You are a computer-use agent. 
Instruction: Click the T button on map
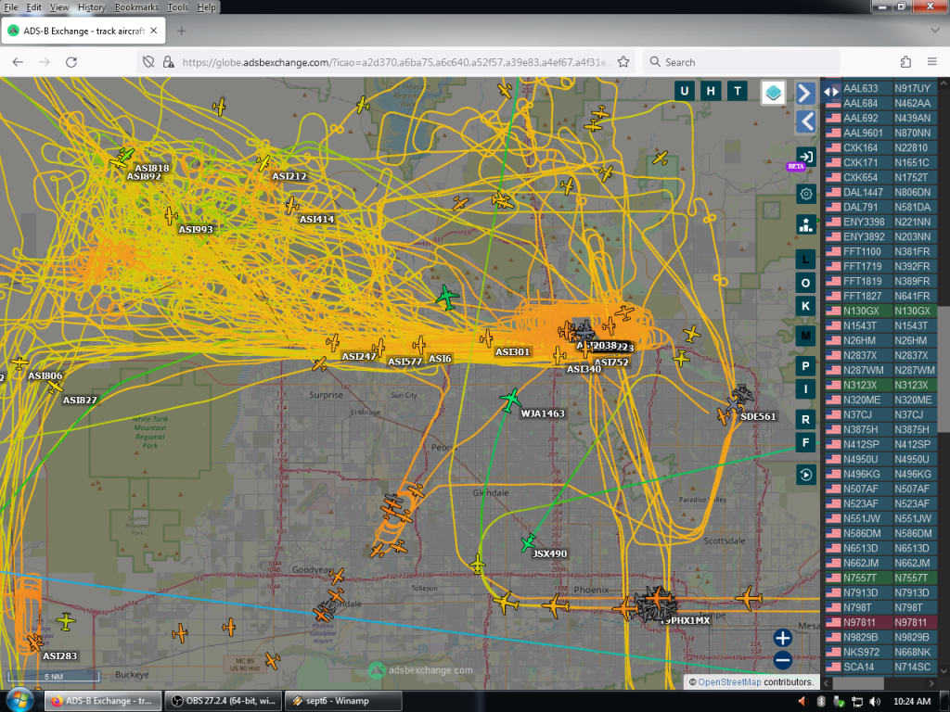pos(738,92)
